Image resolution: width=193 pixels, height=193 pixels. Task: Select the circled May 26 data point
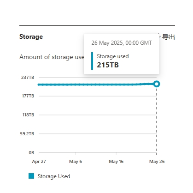[157, 84]
